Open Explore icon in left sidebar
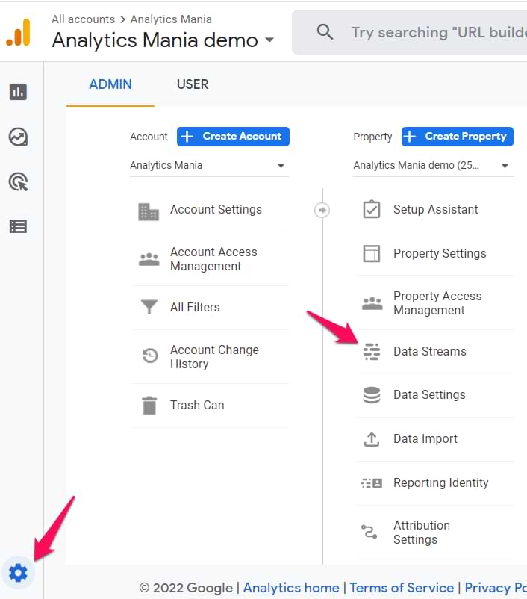This screenshot has height=599, width=527. coord(18,137)
